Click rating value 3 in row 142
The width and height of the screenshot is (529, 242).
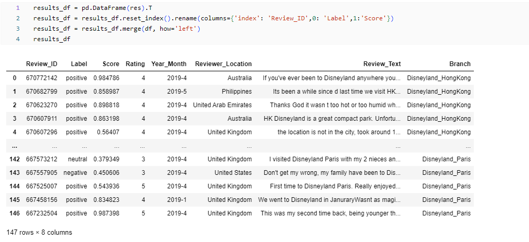click(143, 159)
